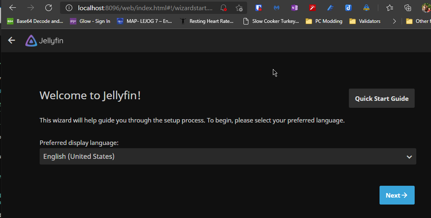Click the browser forward arrow

coord(31,8)
